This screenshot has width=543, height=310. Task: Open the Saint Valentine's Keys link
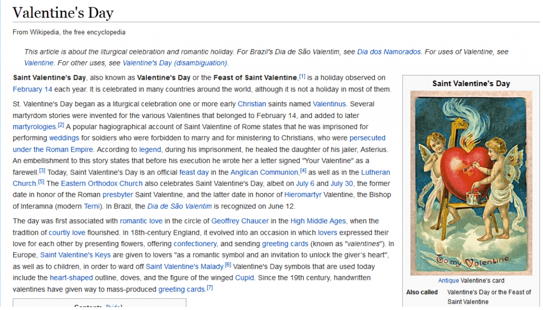click(75, 254)
